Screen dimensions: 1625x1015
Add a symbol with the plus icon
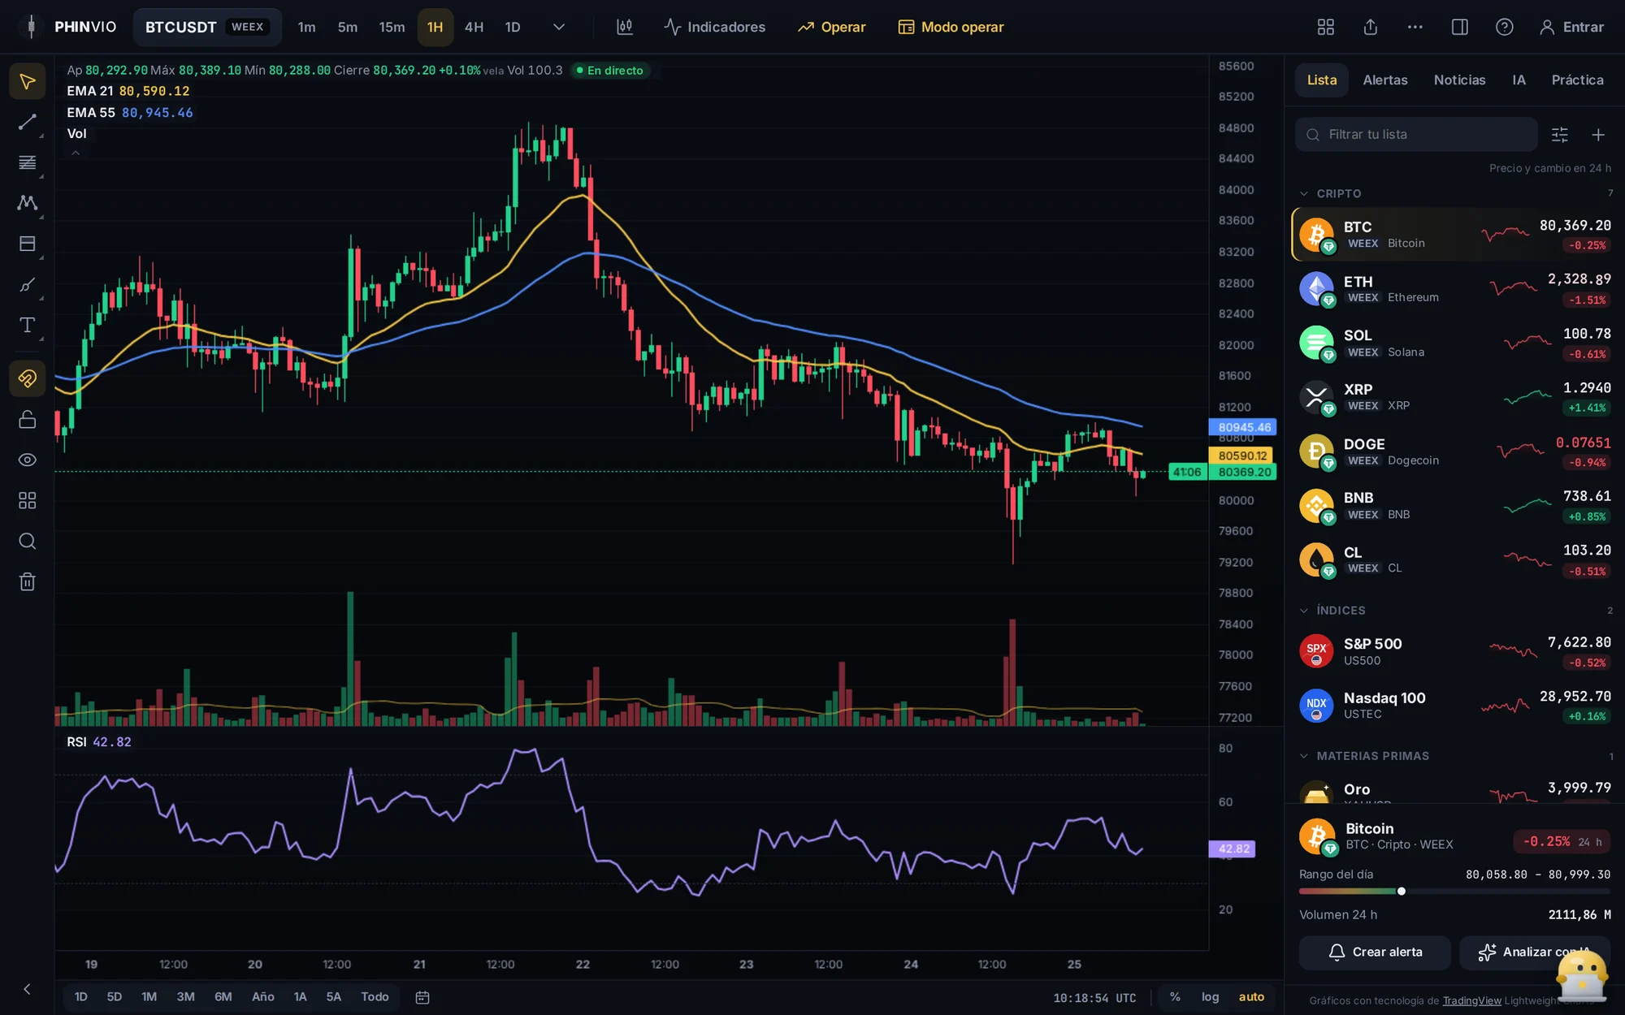click(x=1597, y=135)
